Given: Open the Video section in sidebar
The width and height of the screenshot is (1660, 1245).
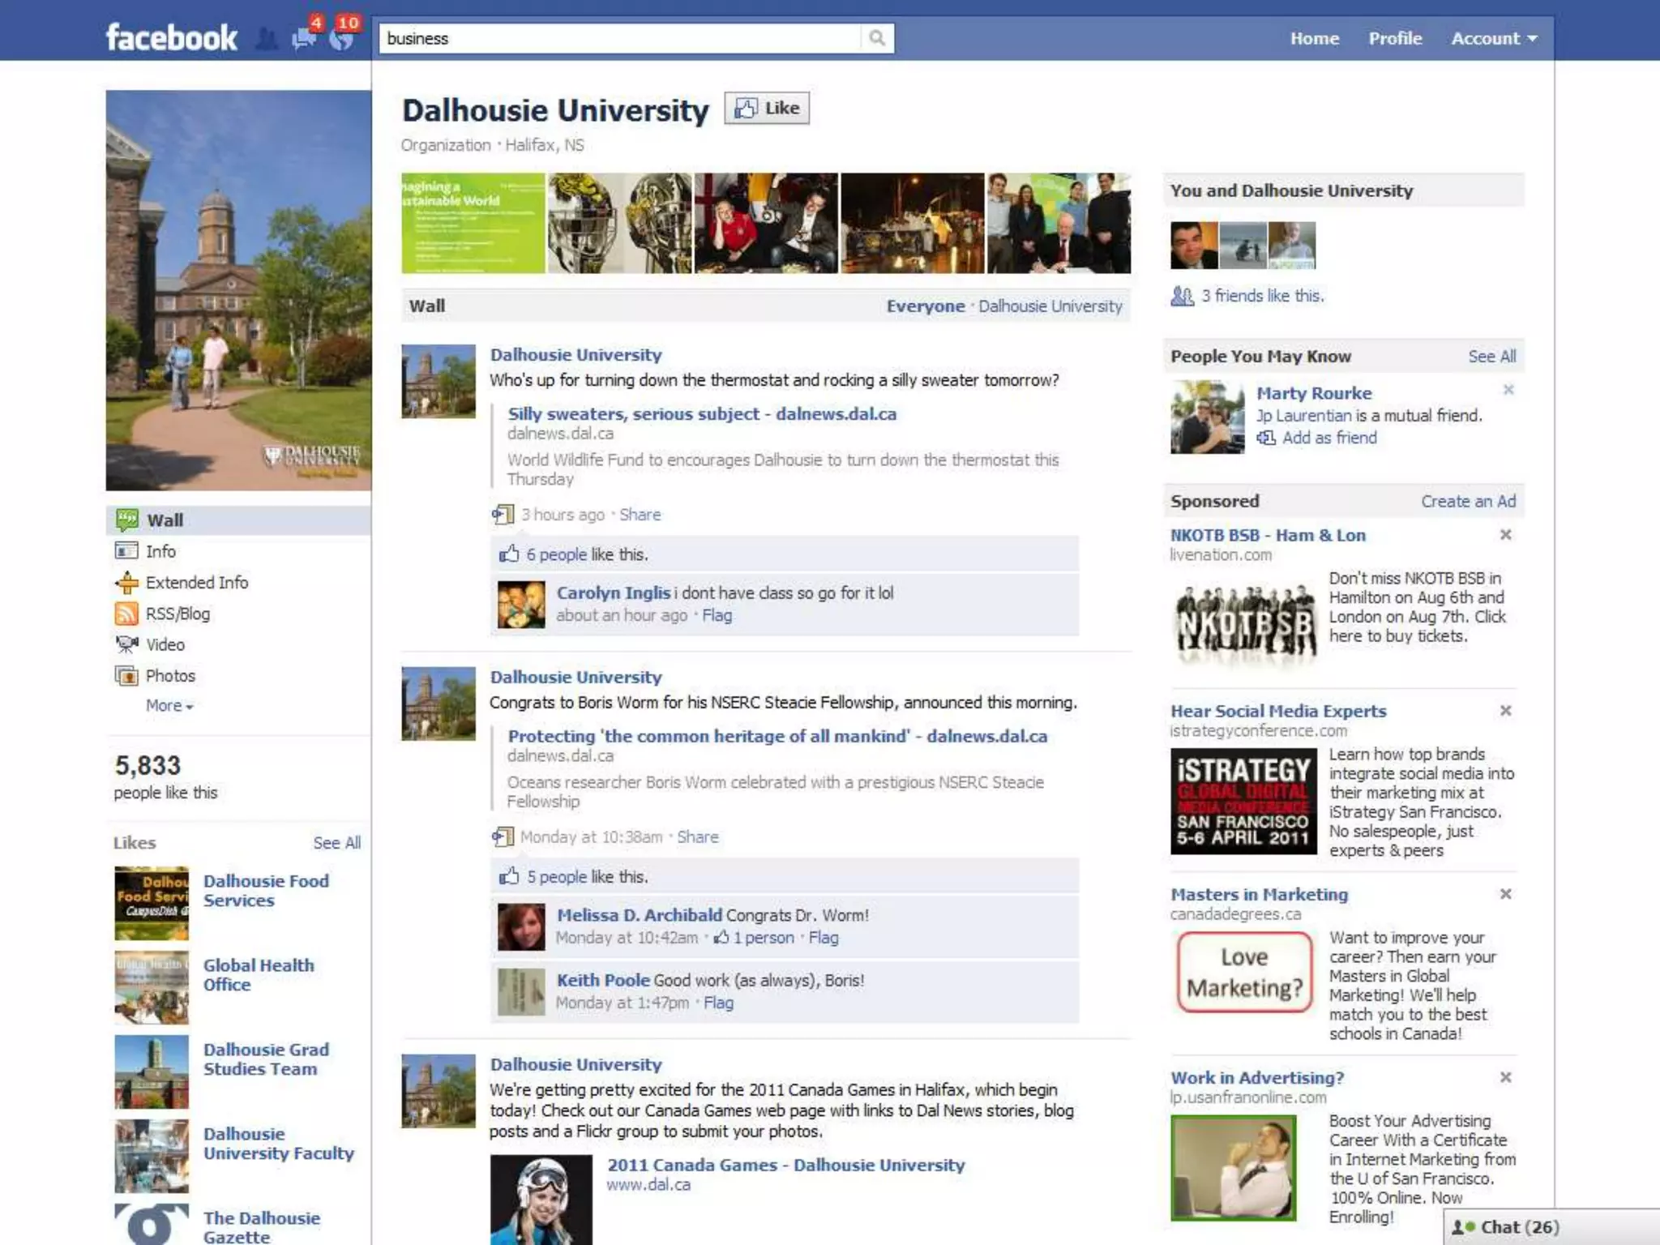Looking at the screenshot, I should (x=165, y=644).
